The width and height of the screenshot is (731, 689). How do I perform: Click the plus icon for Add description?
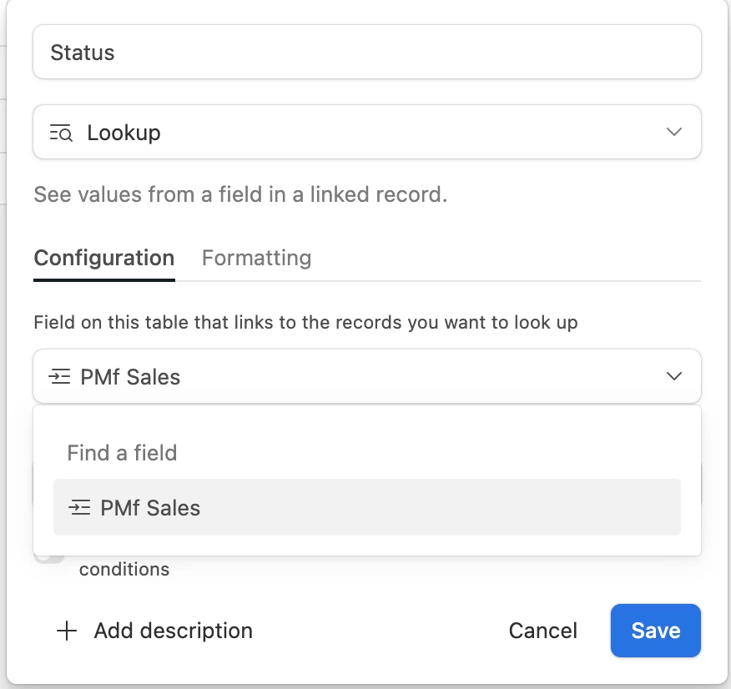click(x=66, y=631)
